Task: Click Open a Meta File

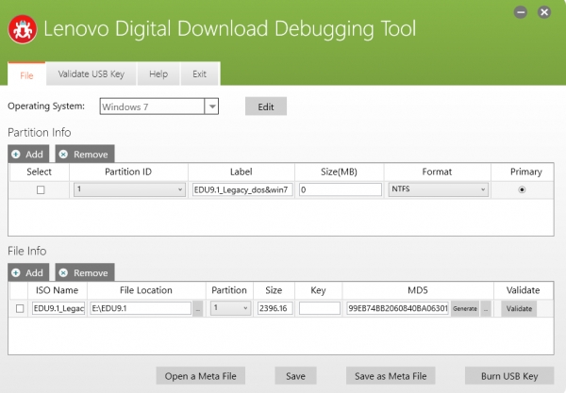Action: (x=201, y=376)
